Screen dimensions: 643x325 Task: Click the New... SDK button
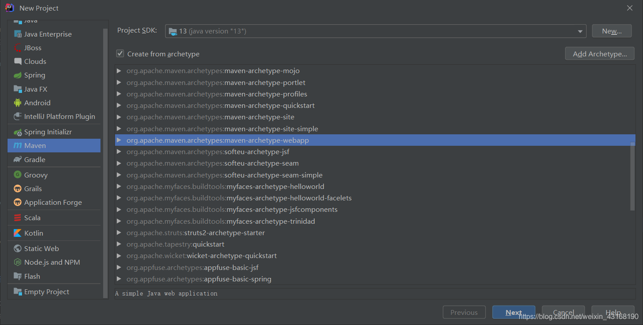coord(612,31)
